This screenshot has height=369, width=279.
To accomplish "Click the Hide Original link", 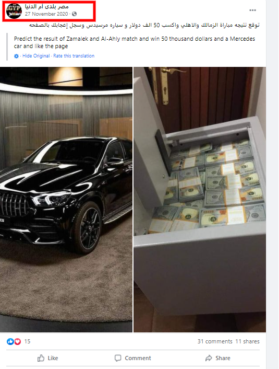I will (x=36, y=56).
